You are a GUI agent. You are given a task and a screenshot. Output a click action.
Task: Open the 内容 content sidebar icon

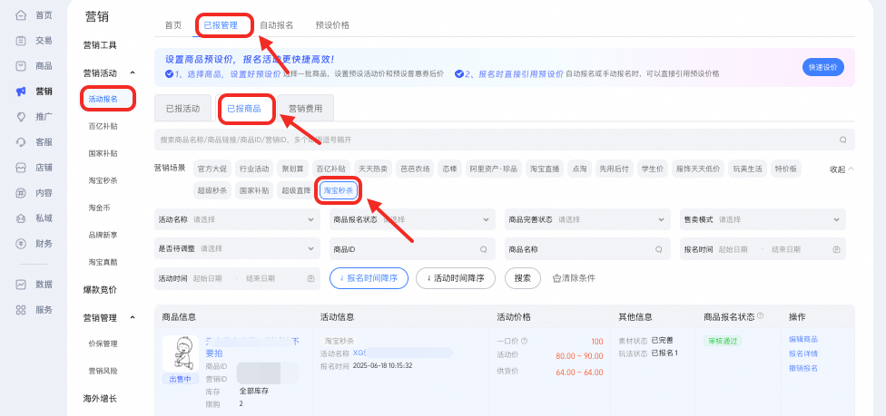point(21,193)
